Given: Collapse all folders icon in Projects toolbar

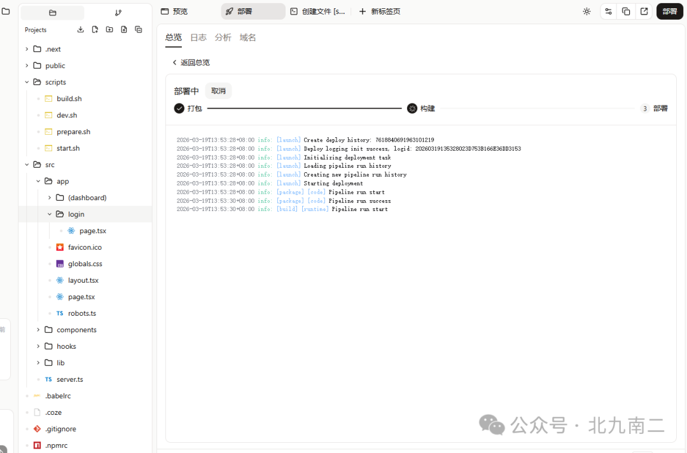Looking at the screenshot, I should (x=139, y=29).
